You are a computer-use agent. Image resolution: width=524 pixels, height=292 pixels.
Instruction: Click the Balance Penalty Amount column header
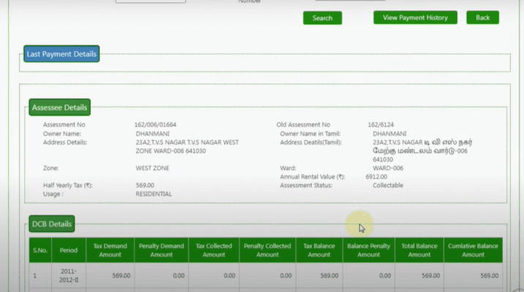pos(369,250)
